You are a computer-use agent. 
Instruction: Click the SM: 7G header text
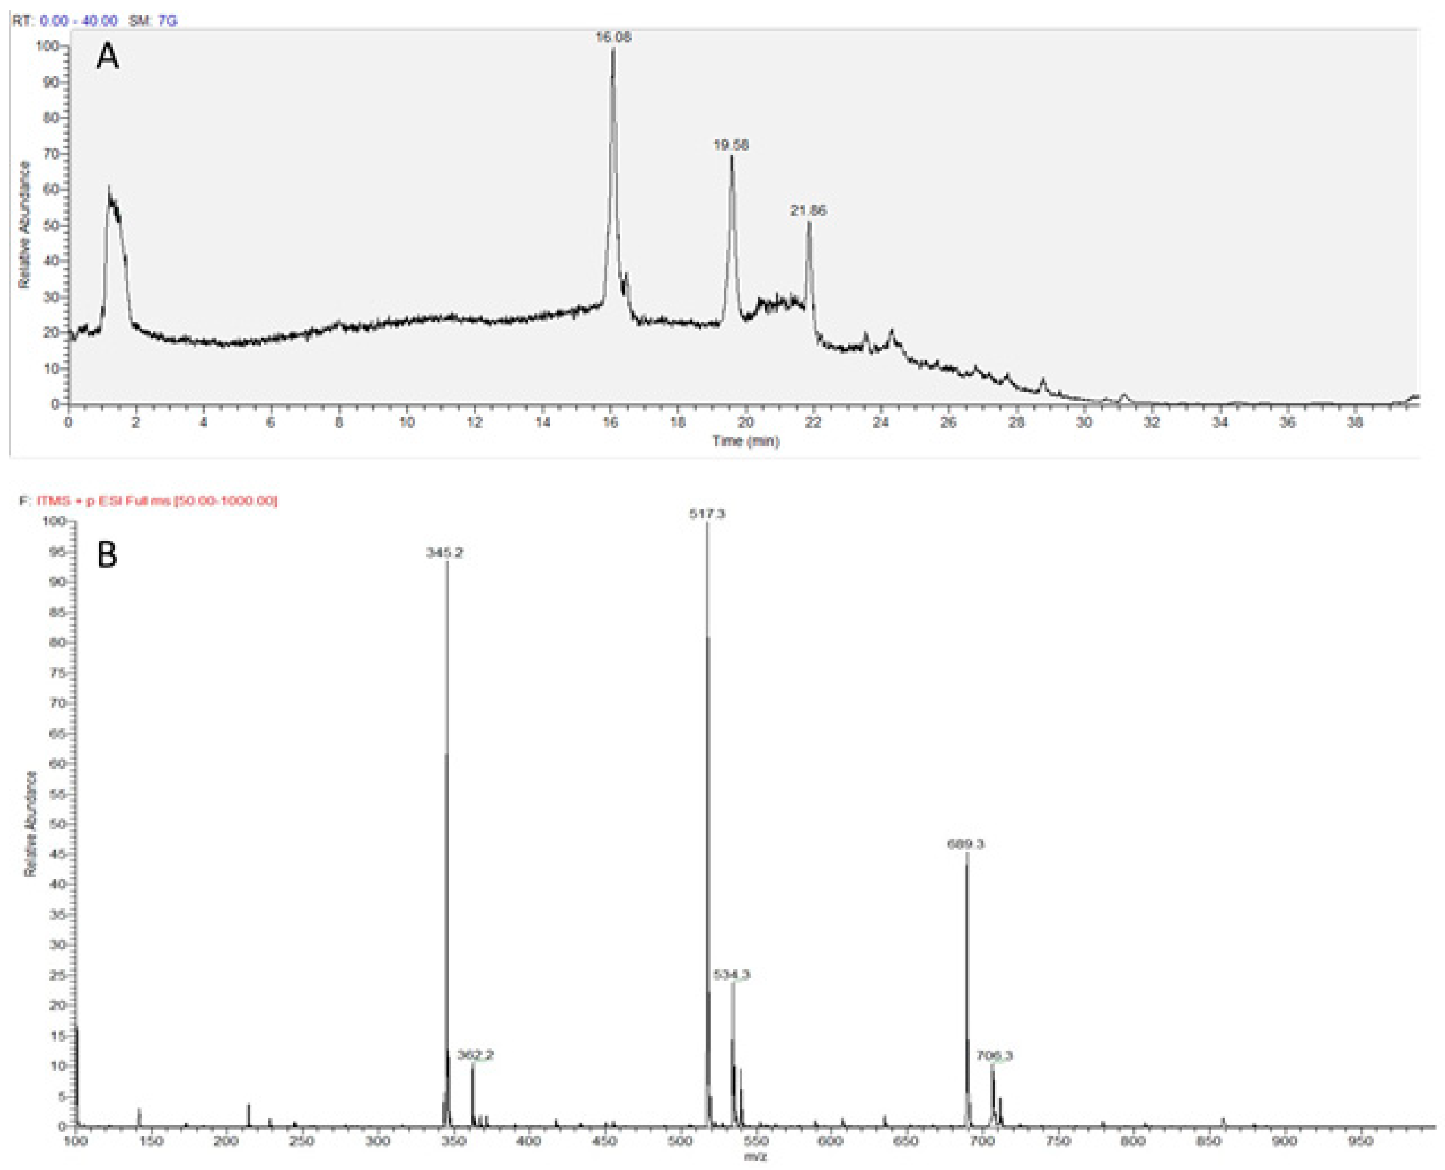(x=153, y=21)
